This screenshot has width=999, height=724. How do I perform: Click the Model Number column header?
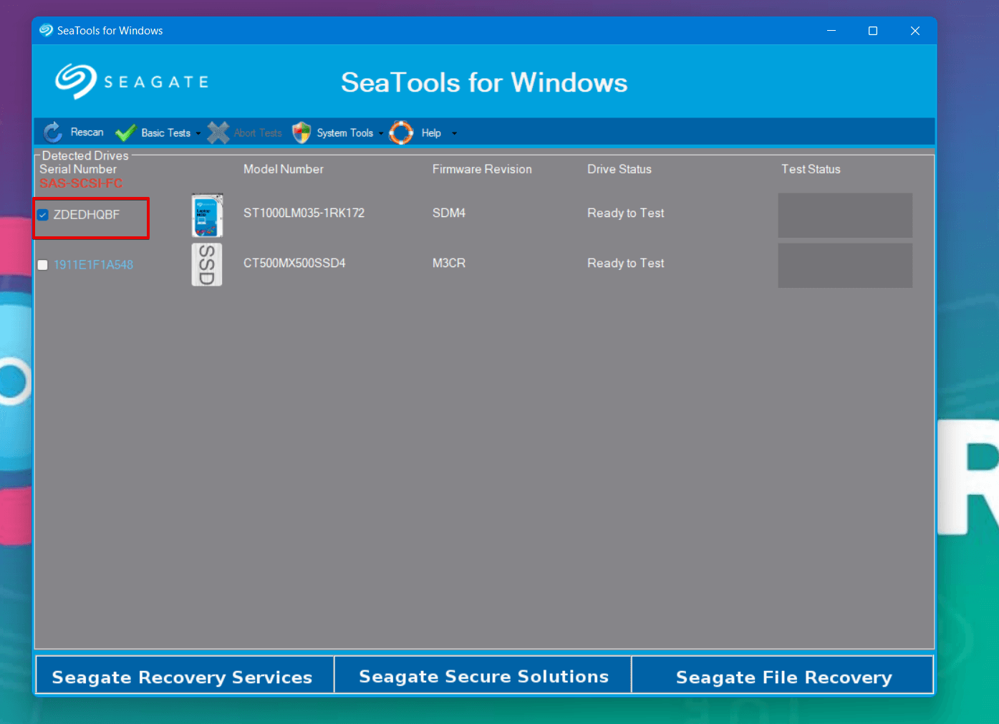(284, 170)
